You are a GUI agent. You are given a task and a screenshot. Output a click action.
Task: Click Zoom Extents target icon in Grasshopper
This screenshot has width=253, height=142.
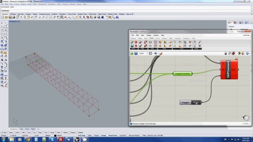150,54
